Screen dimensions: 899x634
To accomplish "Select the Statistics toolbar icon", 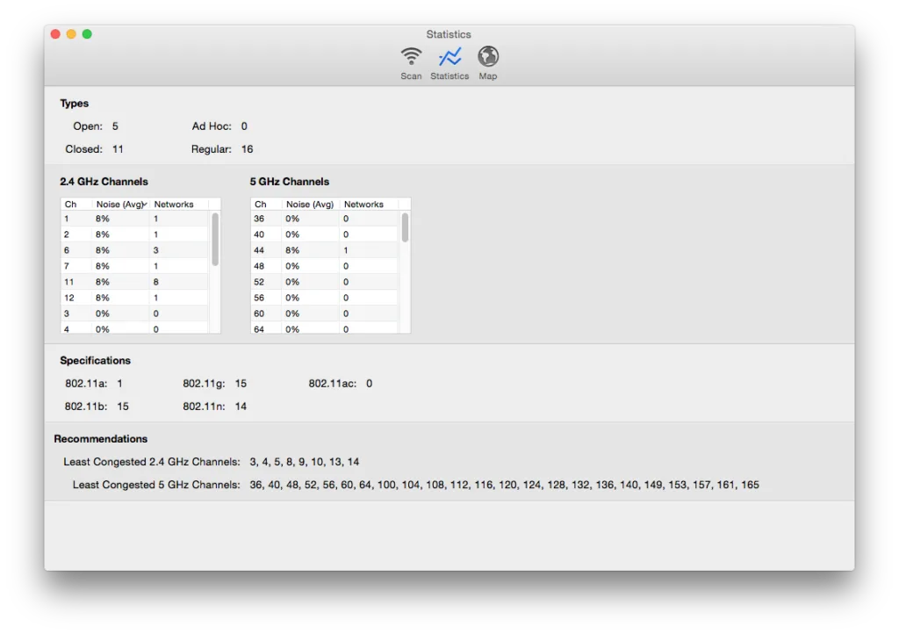I will 449,61.
